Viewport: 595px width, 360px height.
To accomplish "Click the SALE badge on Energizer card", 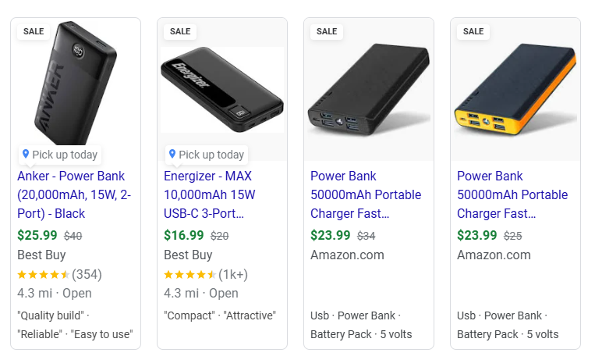I will tap(180, 31).
